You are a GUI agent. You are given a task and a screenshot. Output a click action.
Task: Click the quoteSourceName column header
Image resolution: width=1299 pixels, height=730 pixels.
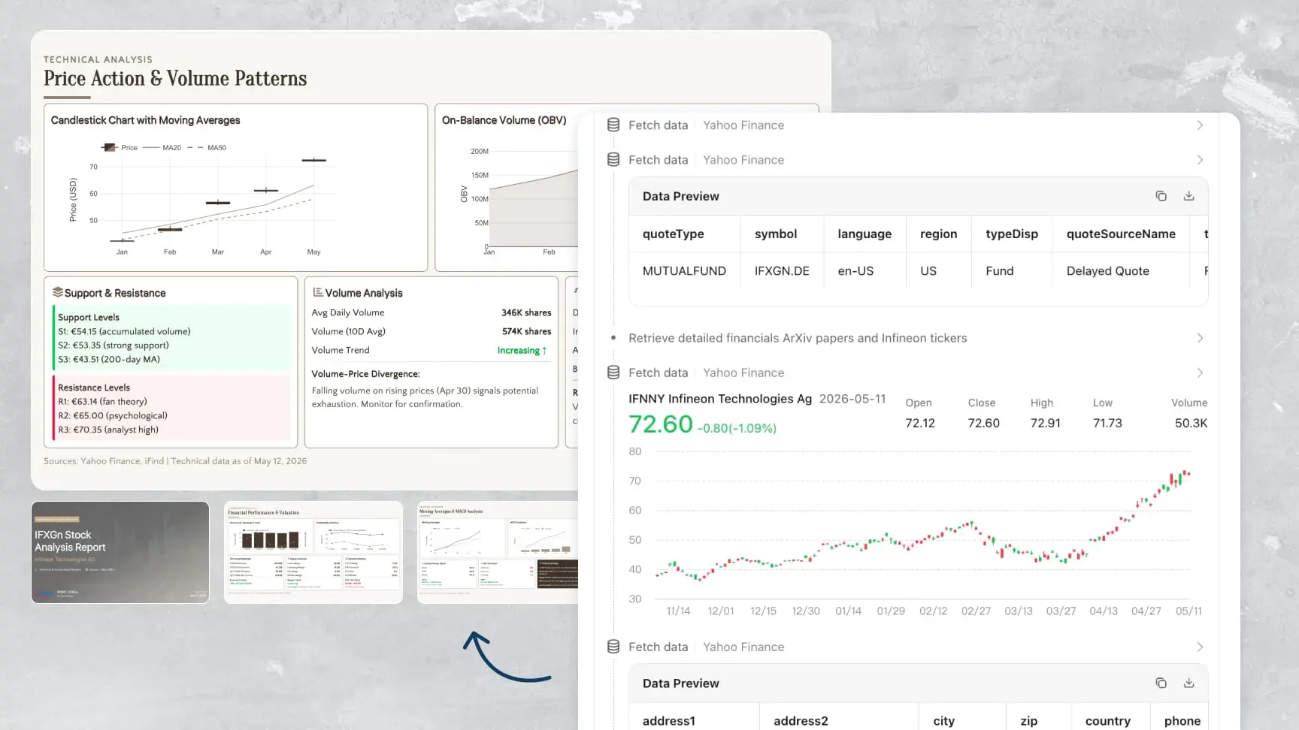pos(1121,234)
